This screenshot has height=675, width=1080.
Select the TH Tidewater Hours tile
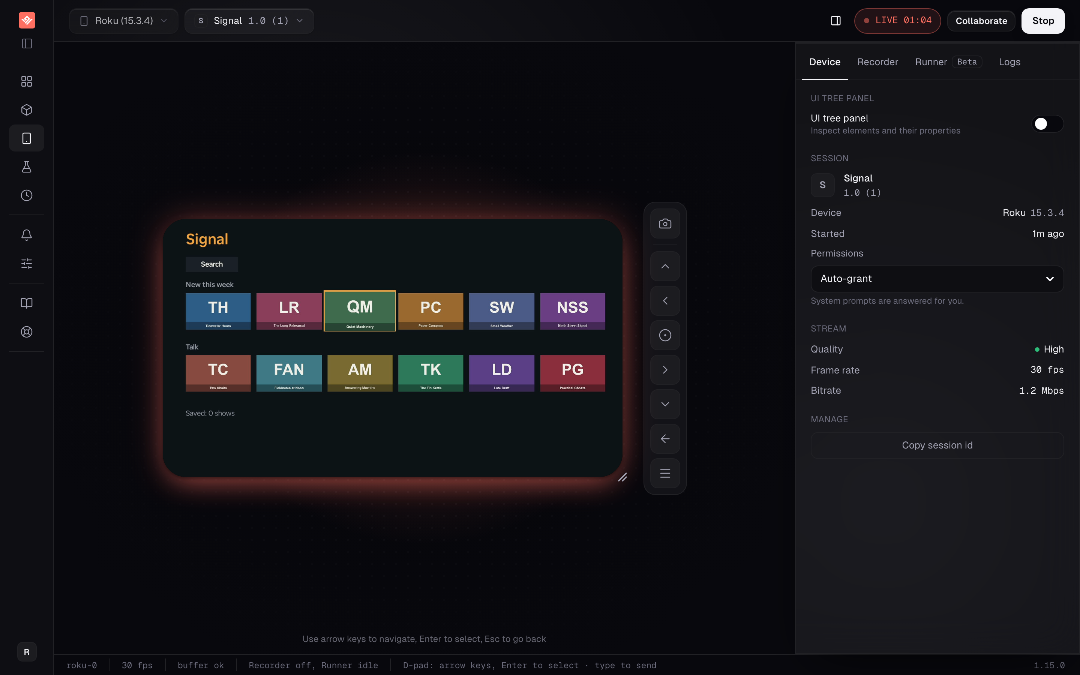218,311
